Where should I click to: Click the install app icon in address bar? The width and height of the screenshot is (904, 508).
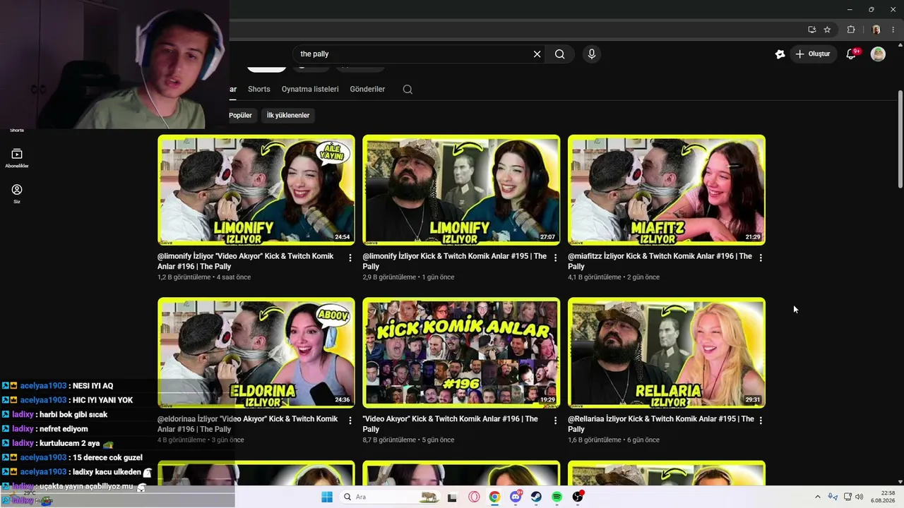(812, 30)
